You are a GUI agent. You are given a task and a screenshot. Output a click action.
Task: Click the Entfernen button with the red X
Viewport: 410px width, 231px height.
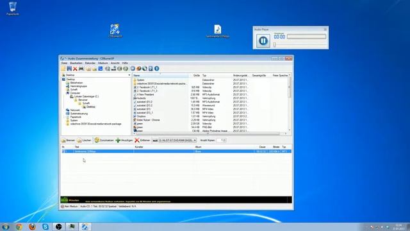coord(142,141)
